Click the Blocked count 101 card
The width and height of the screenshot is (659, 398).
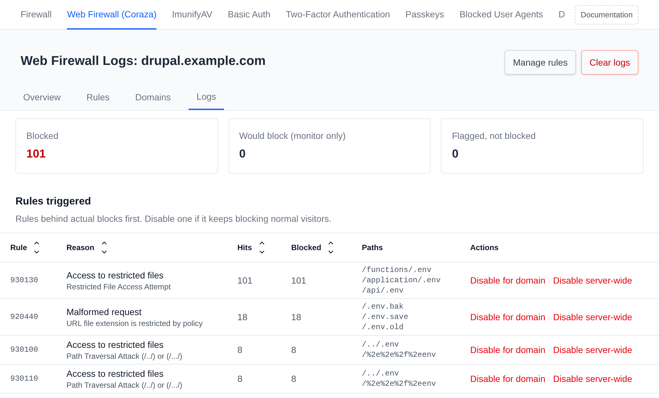click(x=117, y=146)
